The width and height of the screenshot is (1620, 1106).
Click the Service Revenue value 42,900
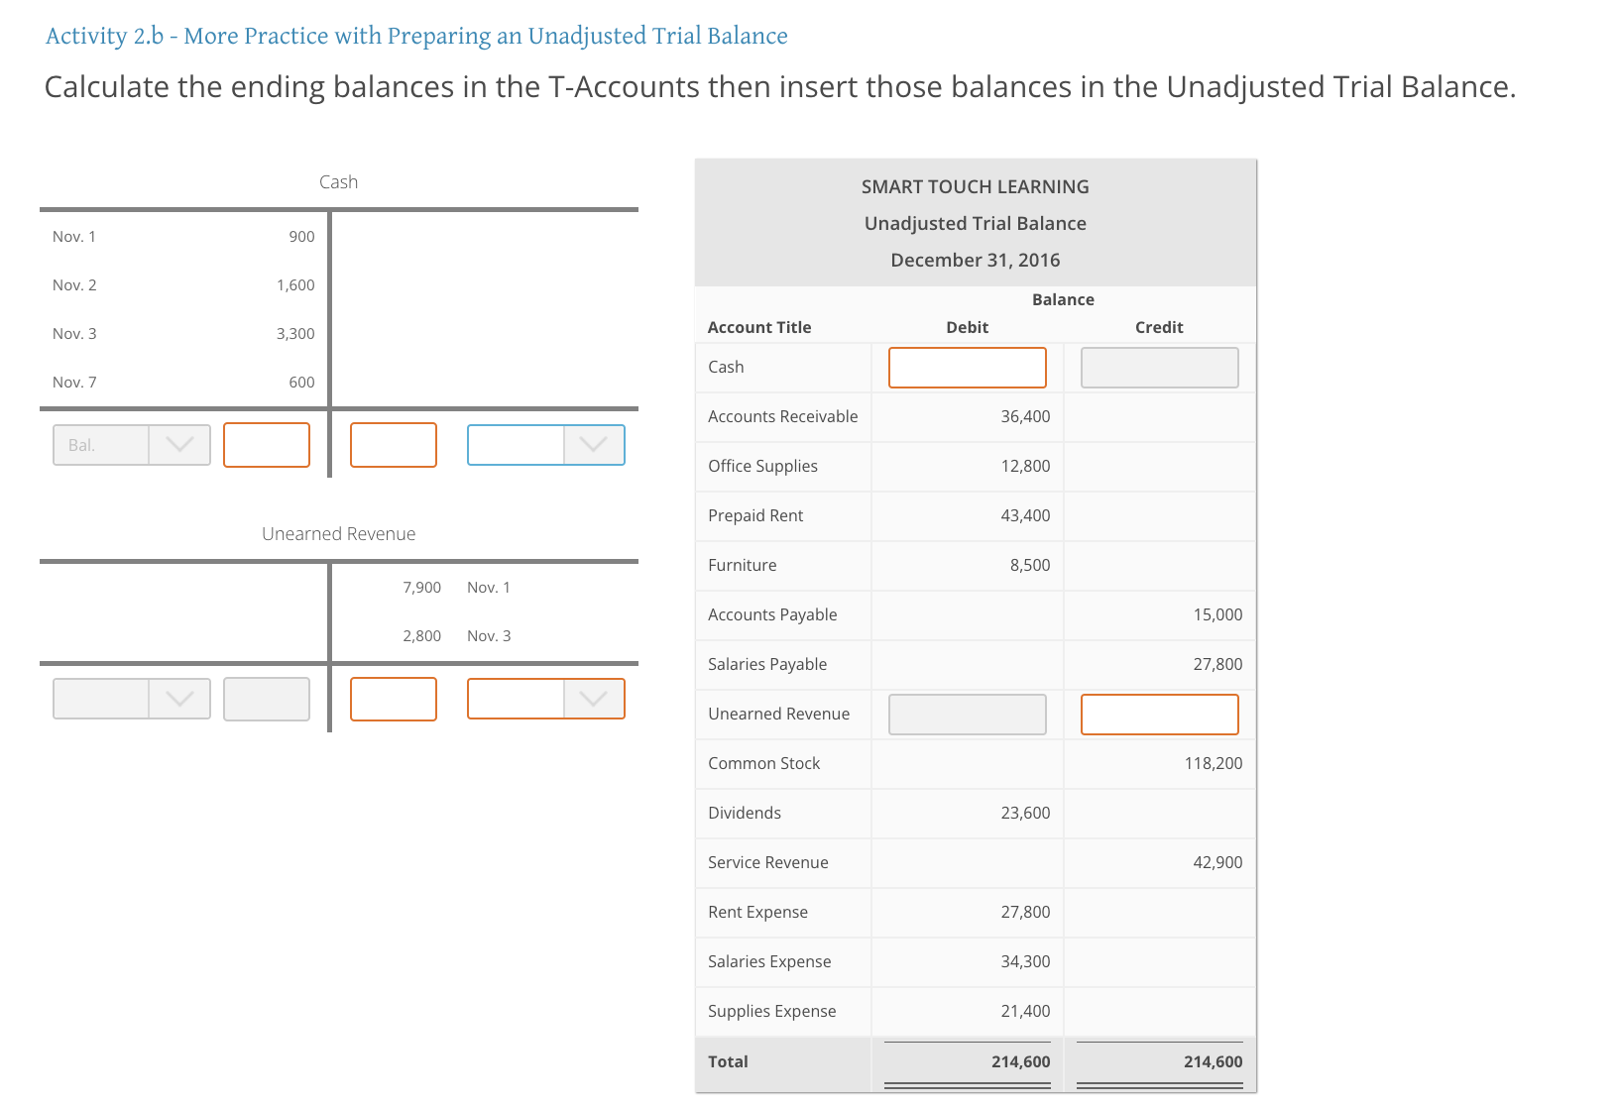(x=1217, y=862)
